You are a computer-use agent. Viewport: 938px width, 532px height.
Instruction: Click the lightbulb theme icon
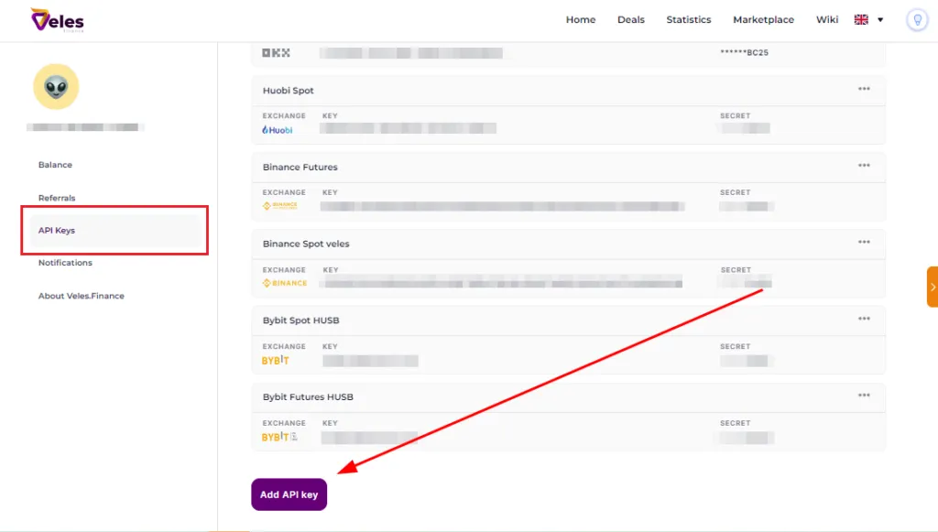916,20
